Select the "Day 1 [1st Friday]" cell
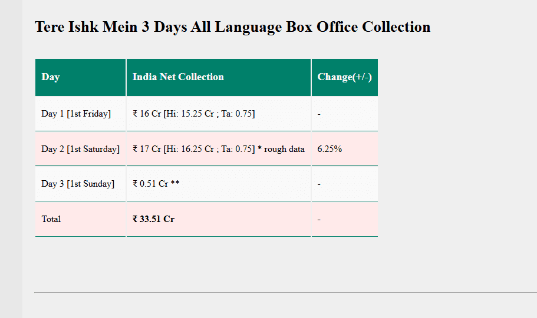The height and width of the screenshot is (318, 537). click(x=76, y=114)
